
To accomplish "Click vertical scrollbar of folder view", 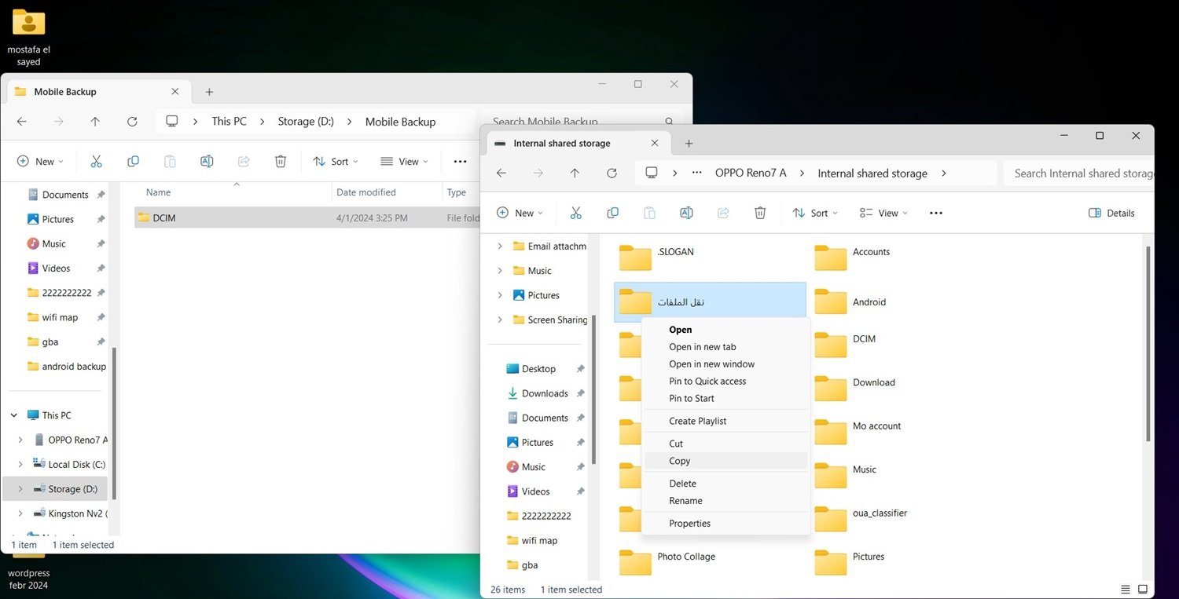I will 1148,344.
